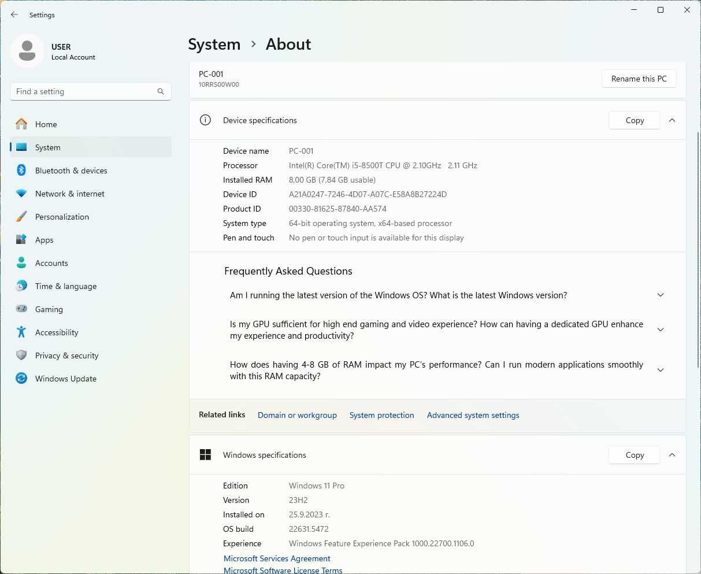Maximize the Settings window
701x574 pixels.
(661, 10)
